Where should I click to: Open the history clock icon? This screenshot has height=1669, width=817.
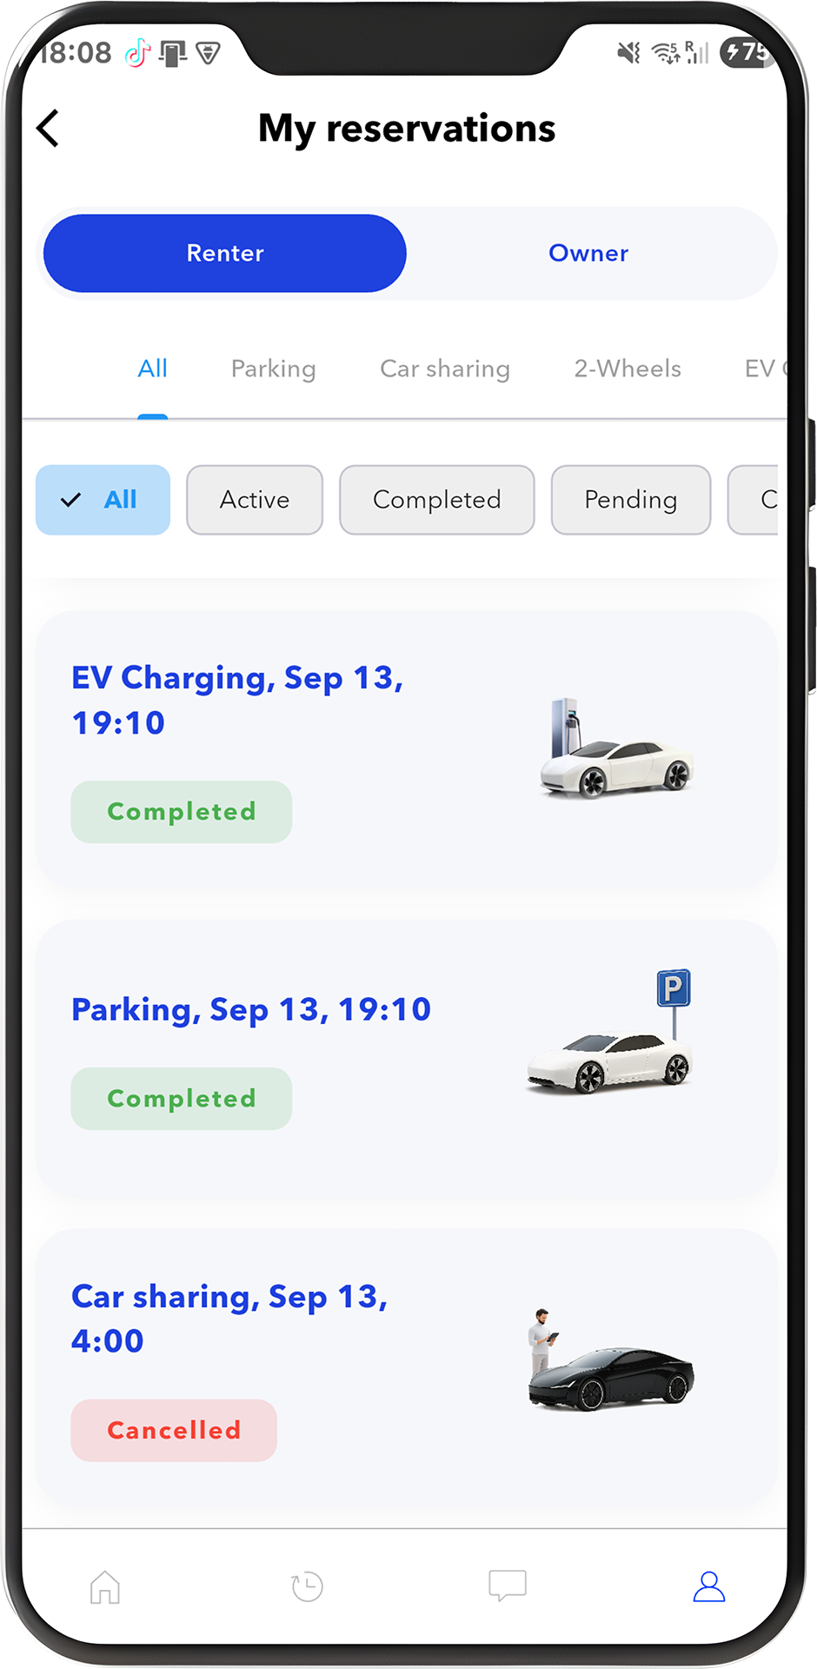click(x=307, y=1586)
